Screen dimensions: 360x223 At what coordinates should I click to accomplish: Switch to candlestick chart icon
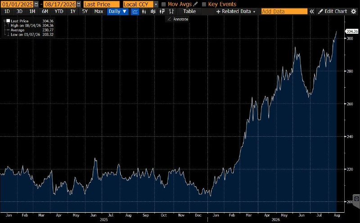pos(144,12)
